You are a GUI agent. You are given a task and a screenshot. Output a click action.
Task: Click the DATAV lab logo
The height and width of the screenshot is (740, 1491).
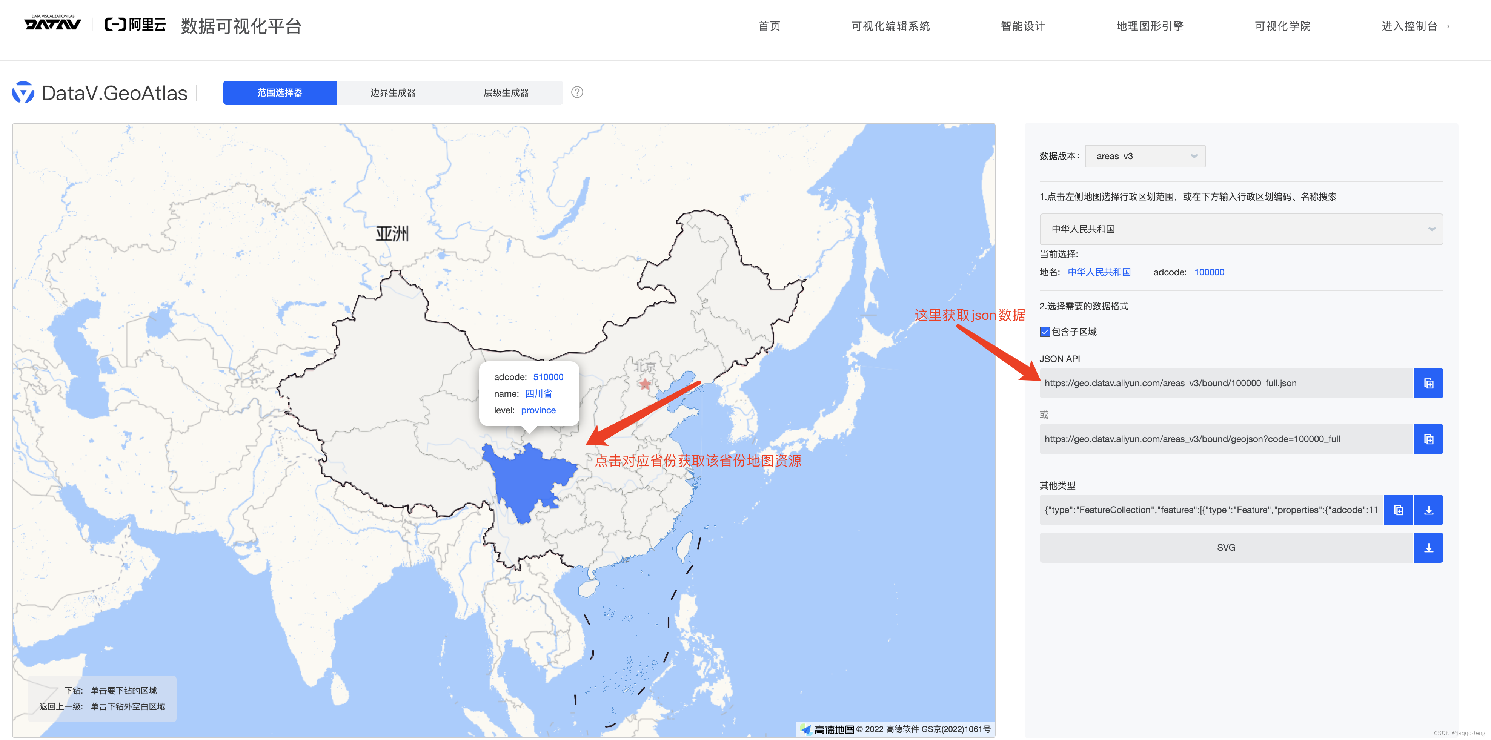(x=52, y=24)
